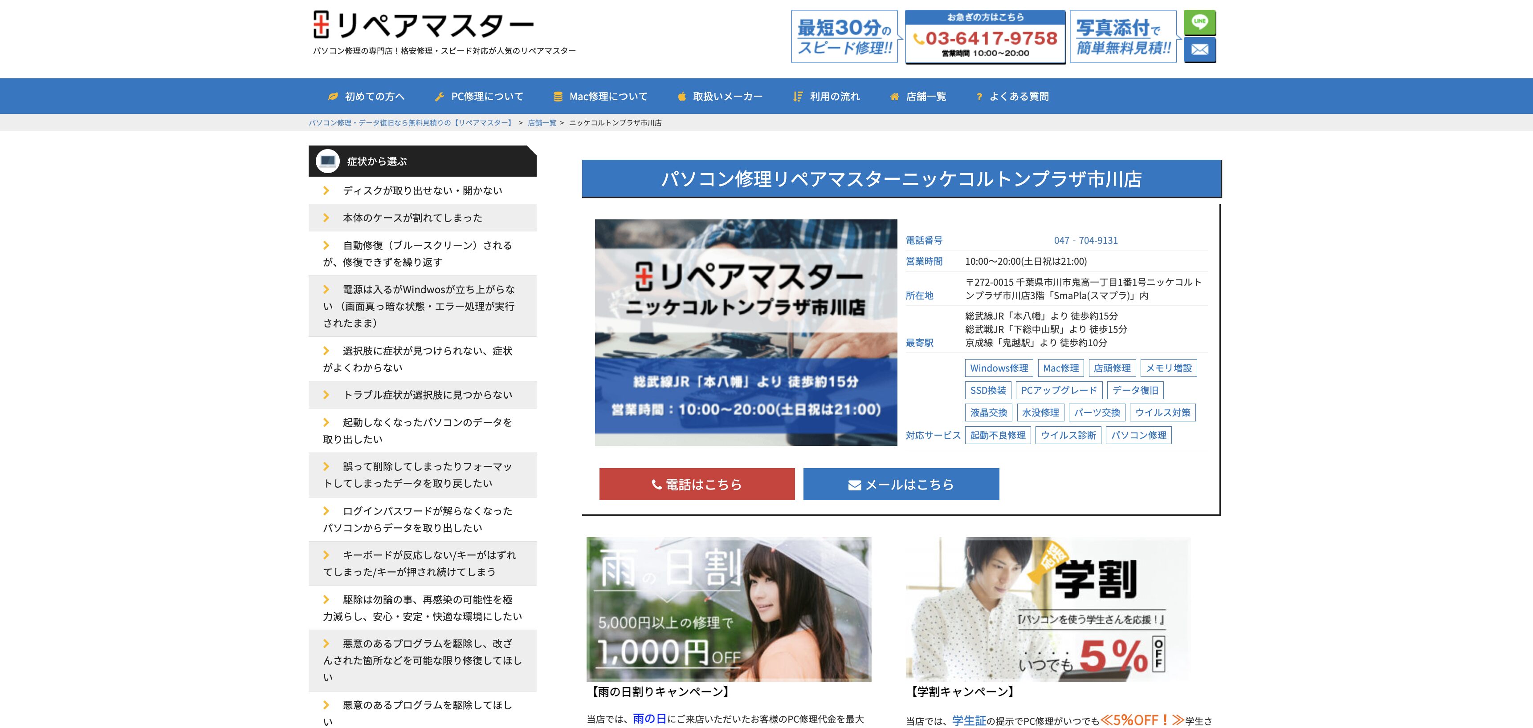Viewport: 1533px width, 728px height.
Task: Click laptop icon in 症状から選ぶ header
Action: pos(327,161)
